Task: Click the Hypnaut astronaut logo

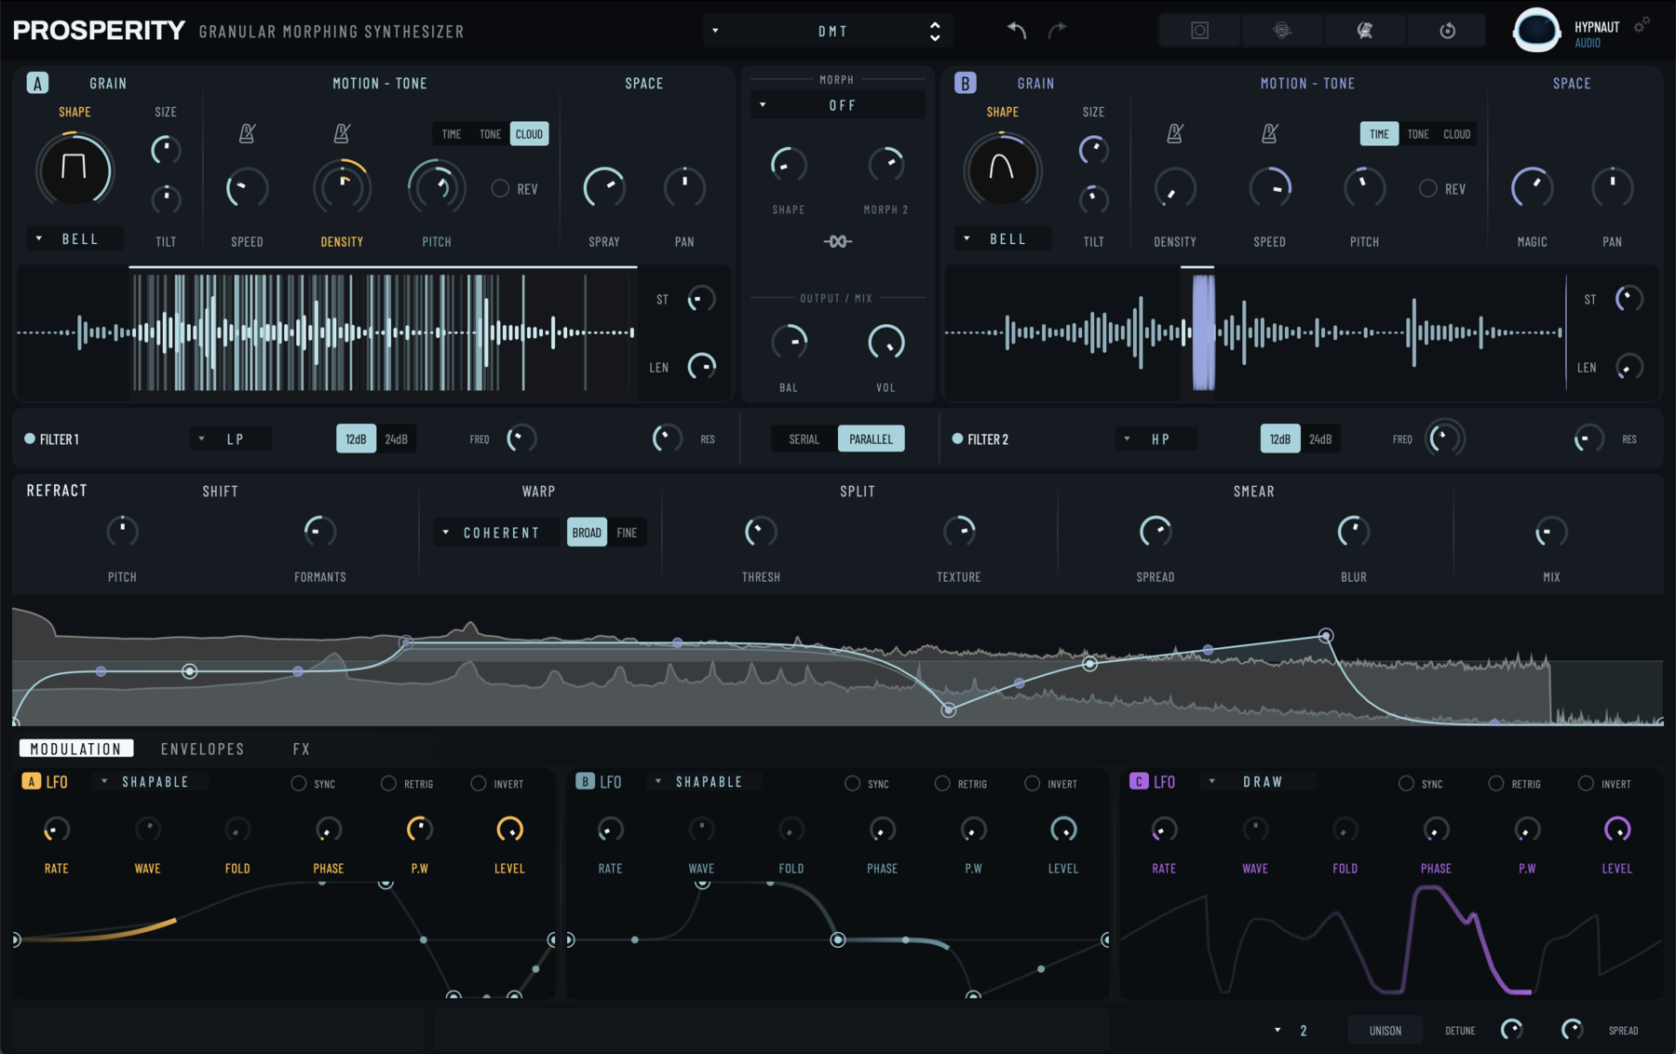Action: coord(1536,31)
